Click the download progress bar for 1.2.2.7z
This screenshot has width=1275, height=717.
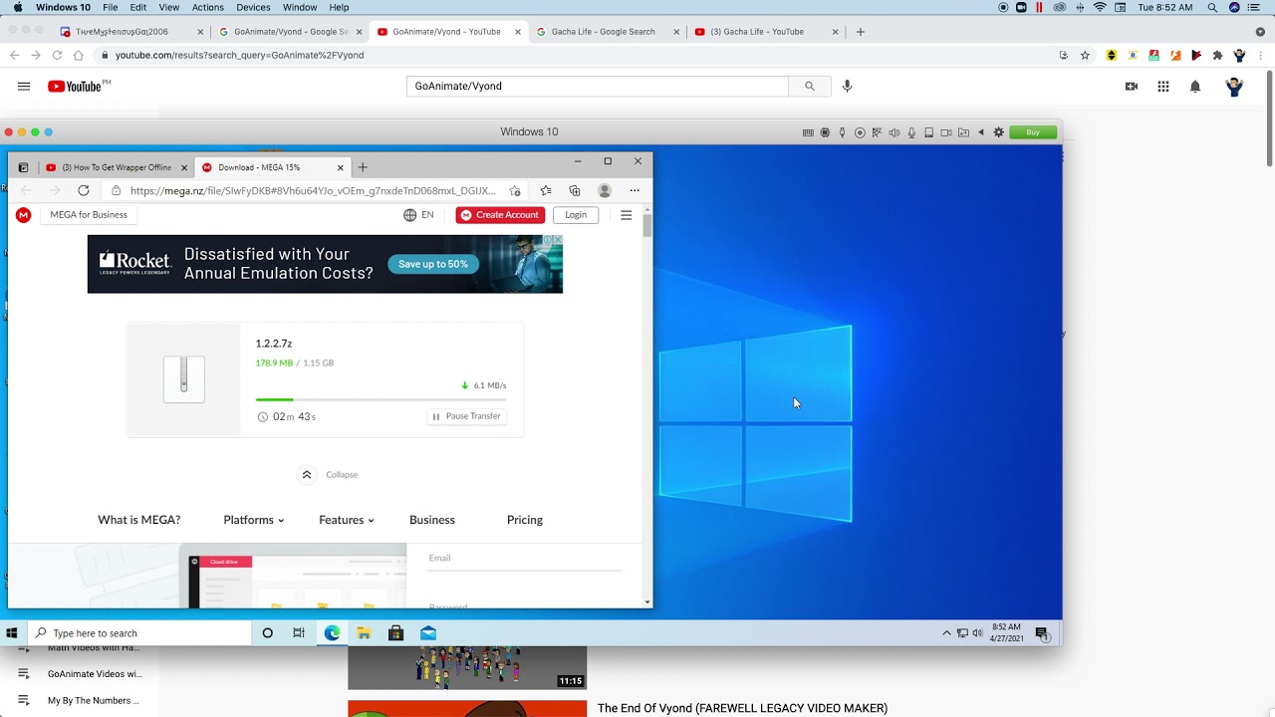[x=381, y=399]
